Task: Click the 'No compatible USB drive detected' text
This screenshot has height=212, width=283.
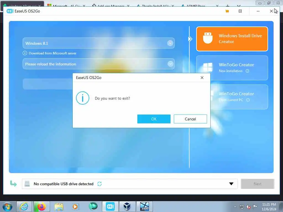Action: [x=64, y=184]
